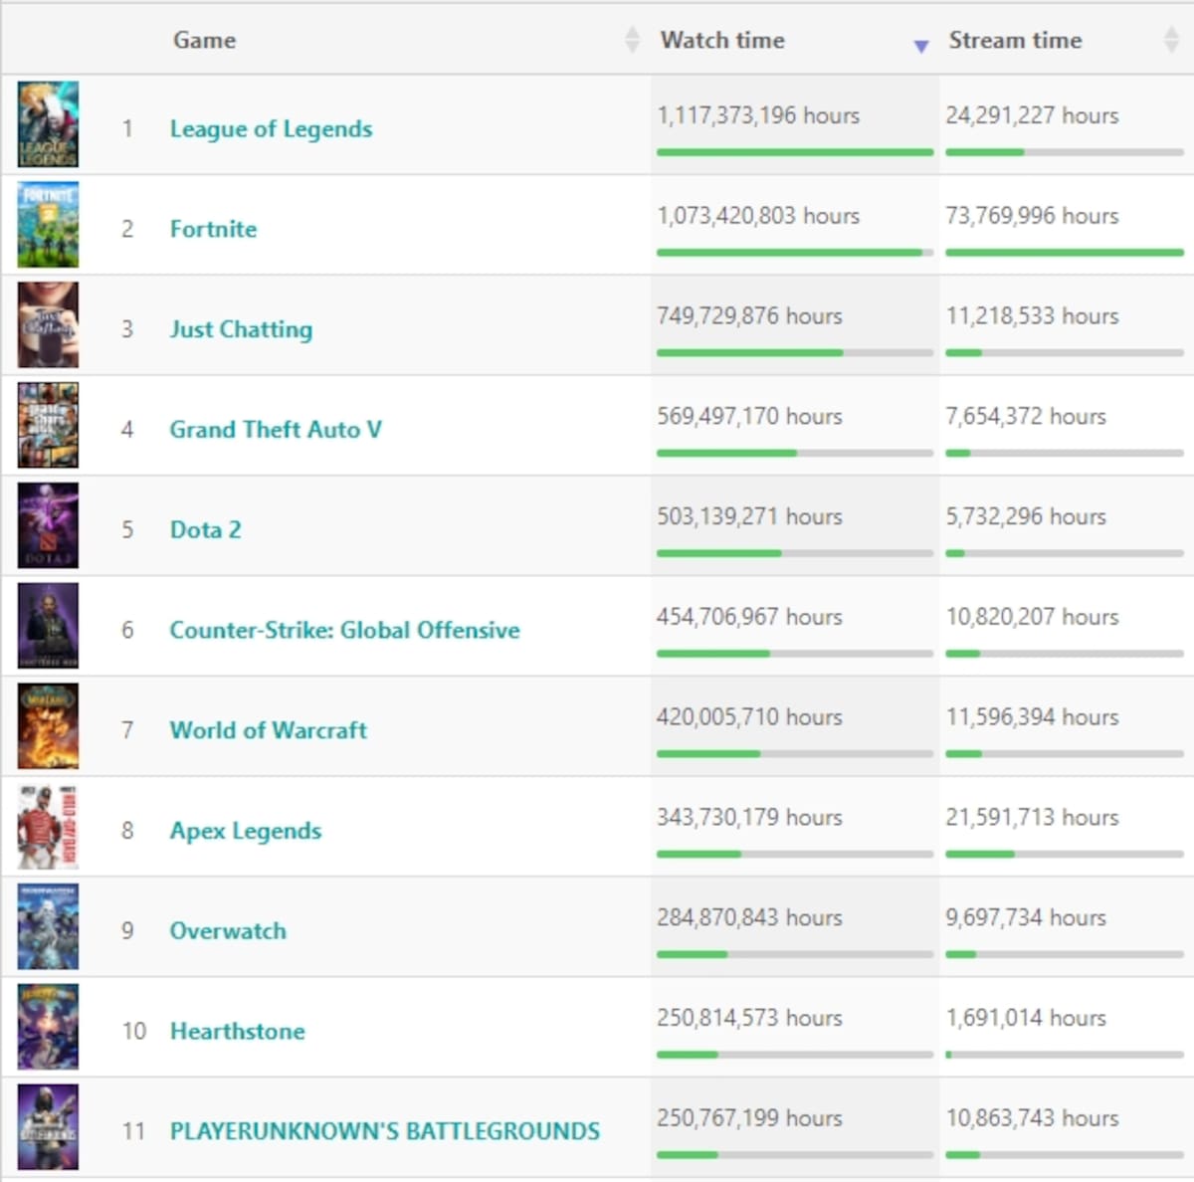The height and width of the screenshot is (1182, 1194).
Task: Open PLAYERUNKNOWN'S BATTLEGROUNDS link
Action: point(384,1131)
